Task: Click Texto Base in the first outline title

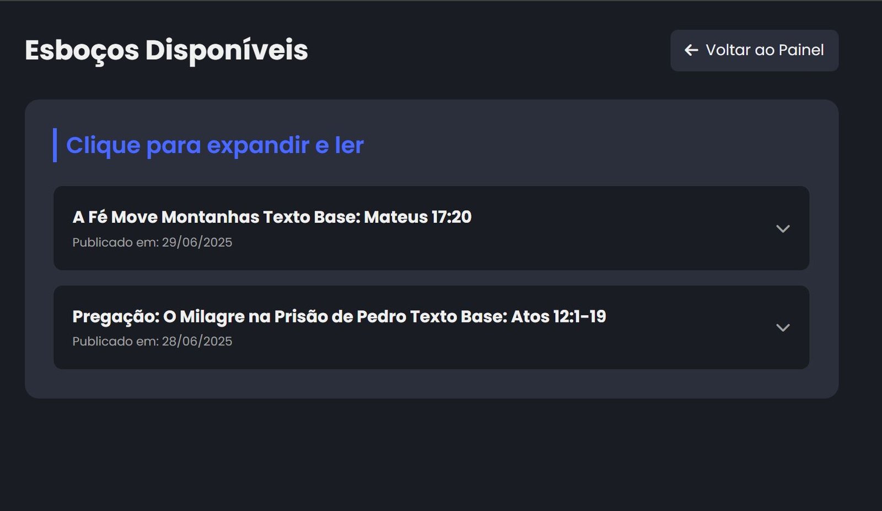Action: (x=311, y=217)
